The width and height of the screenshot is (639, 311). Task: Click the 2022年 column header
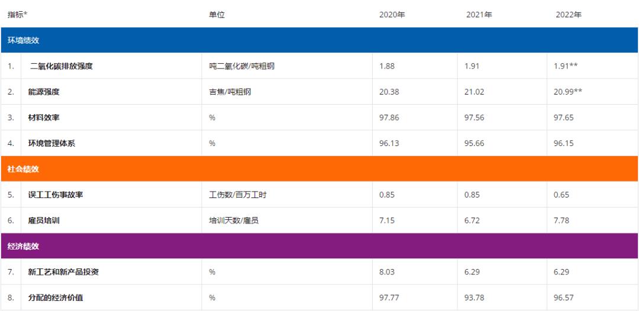569,15
